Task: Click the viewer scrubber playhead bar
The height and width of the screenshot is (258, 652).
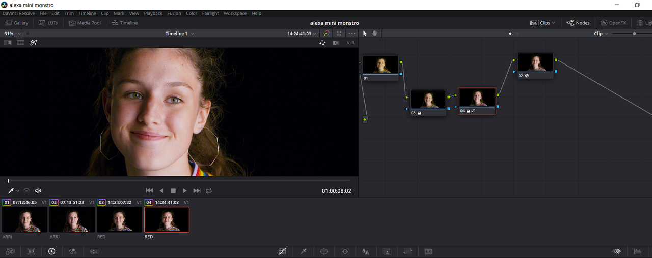Action: pyautogui.click(x=8, y=181)
